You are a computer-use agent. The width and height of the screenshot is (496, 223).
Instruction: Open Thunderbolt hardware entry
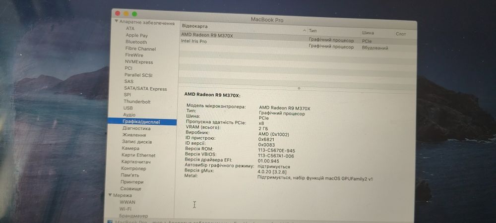pos(137,102)
